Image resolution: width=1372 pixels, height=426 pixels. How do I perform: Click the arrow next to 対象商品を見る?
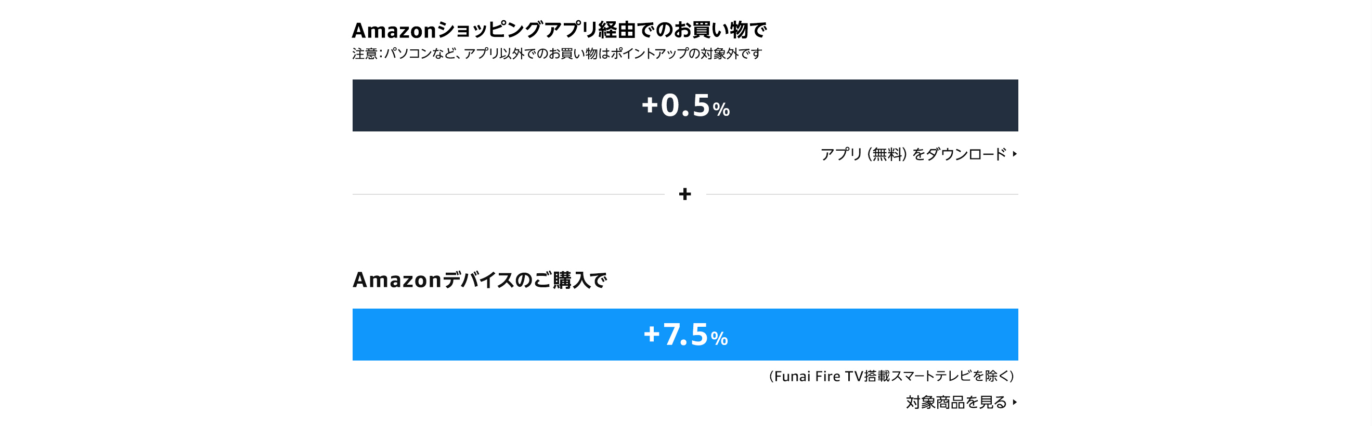click(x=1015, y=403)
